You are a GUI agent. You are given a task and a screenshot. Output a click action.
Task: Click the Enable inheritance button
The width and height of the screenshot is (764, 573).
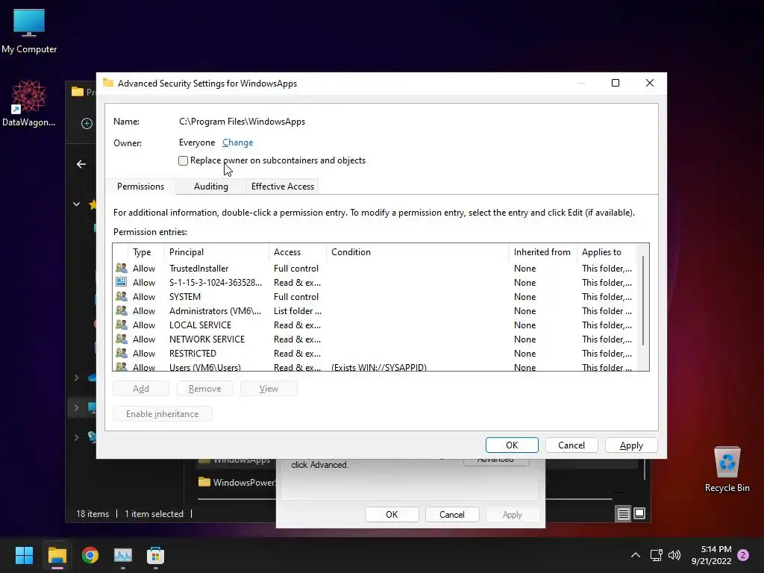tap(162, 413)
